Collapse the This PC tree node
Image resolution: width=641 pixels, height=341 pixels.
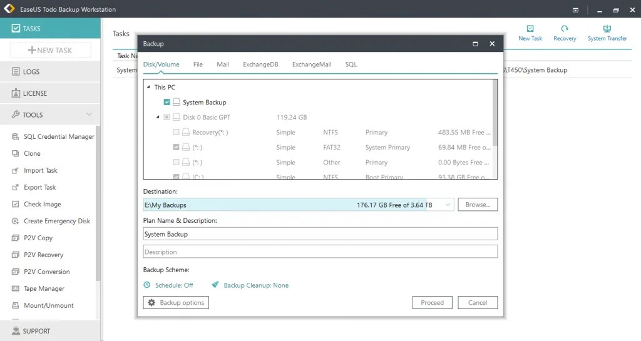tap(148, 87)
